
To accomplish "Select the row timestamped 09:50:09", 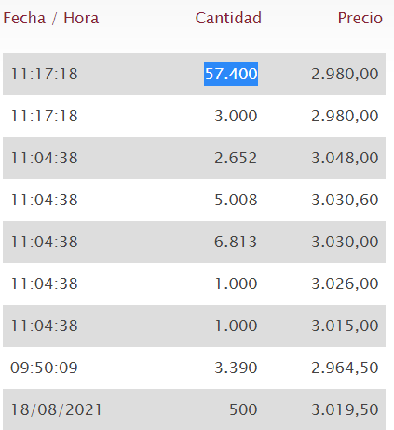I will [x=194, y=368].
